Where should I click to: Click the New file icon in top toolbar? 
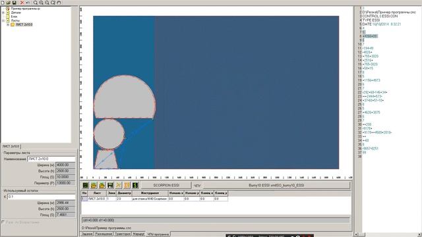click(x=3, y=3)
